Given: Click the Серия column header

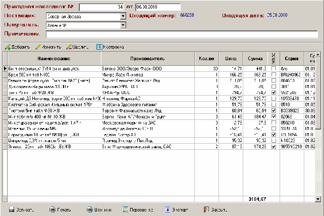Looking at the screenshot, I should (x=292, y=59).
